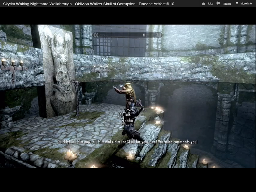The height and width of the screenshot is (192, 256).
Task: Click the Like text label
Action: click(210, 3)
